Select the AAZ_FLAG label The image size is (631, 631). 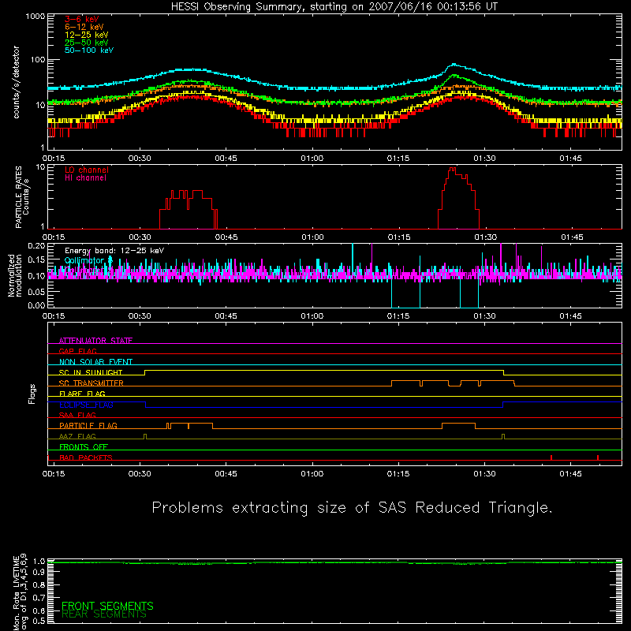[77, 436]
